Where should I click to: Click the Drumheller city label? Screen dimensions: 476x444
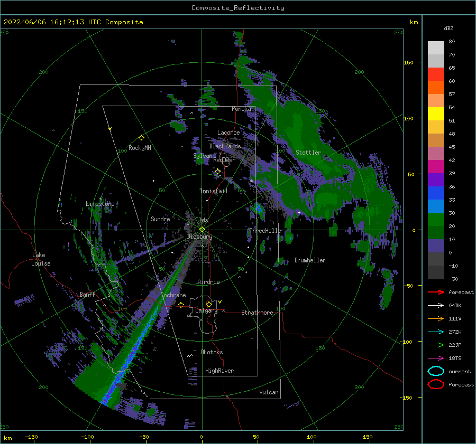tap(310, 260)
